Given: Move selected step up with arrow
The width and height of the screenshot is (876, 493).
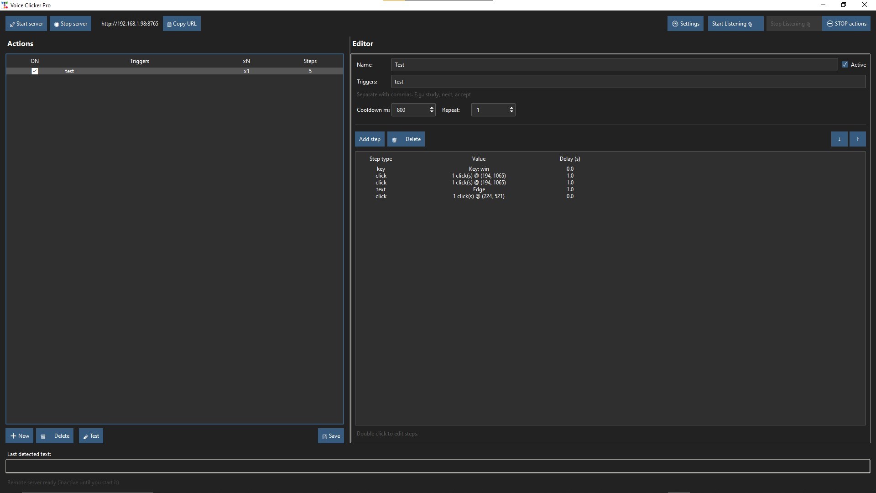Looking at the screenshot, I should 857,139.
